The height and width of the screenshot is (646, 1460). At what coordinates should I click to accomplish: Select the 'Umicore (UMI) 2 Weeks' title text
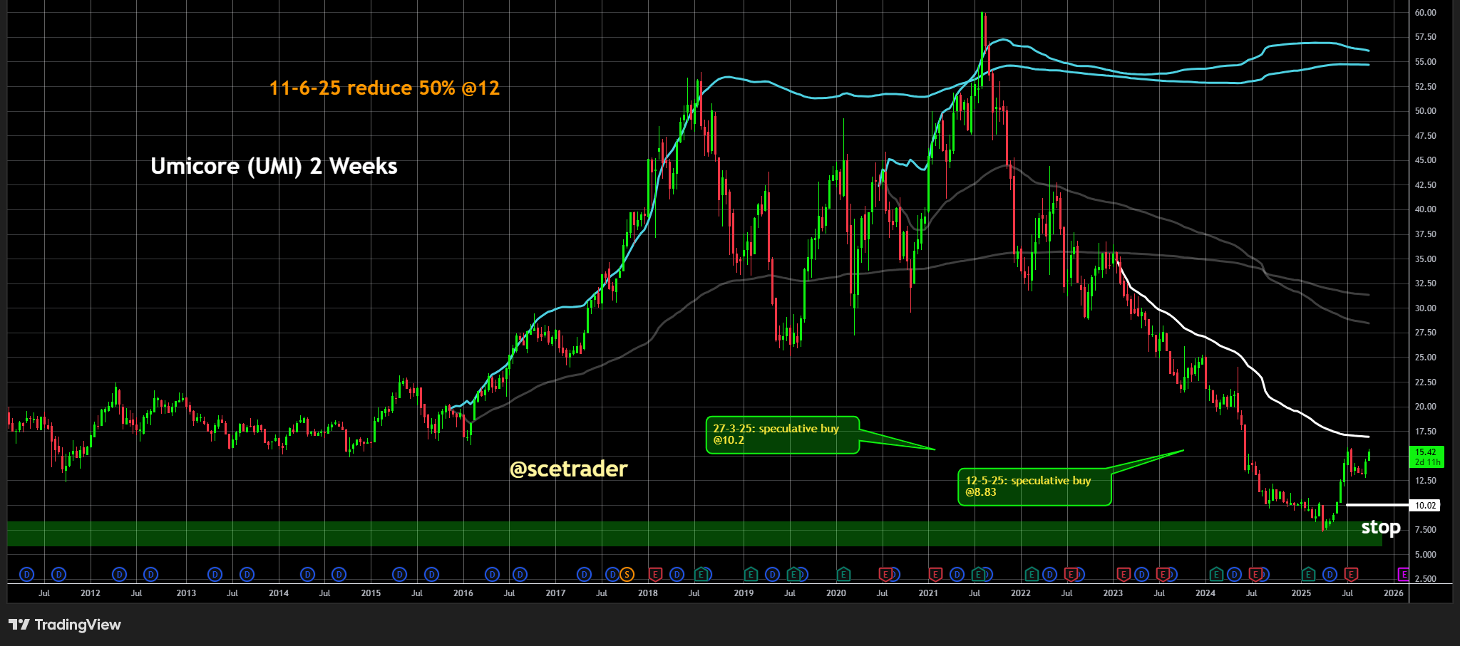point(274,167)
